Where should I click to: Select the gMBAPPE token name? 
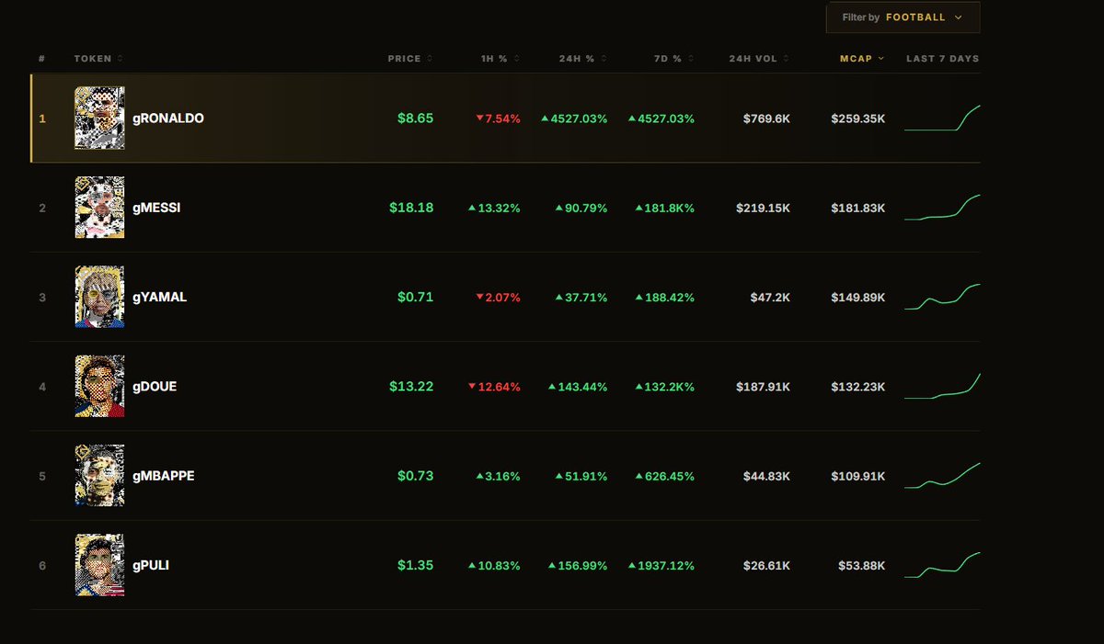[x=164, y=476]
